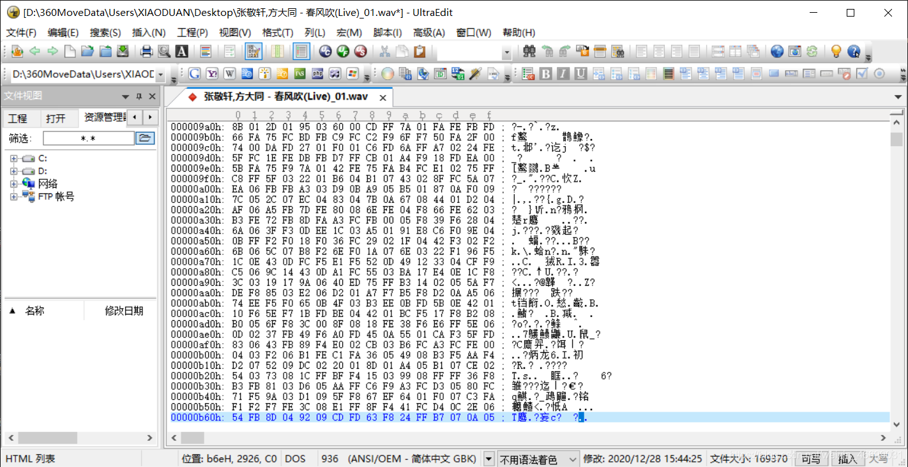Click the filter browse folder button
This screenshot has height=467, width=908.
tap(145, 138)
